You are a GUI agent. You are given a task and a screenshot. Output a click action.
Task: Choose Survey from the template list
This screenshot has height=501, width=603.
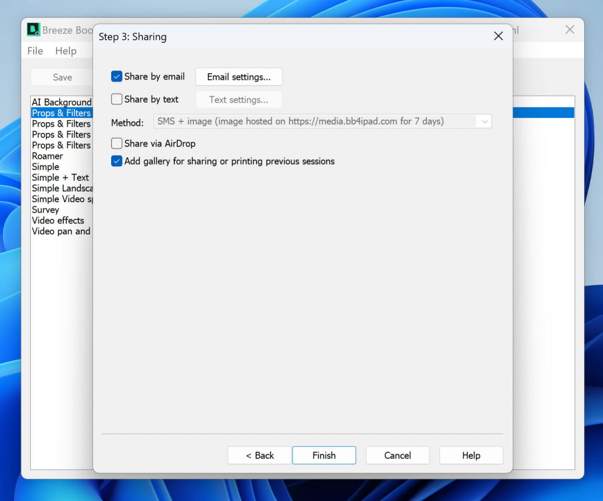click(45, 210)
